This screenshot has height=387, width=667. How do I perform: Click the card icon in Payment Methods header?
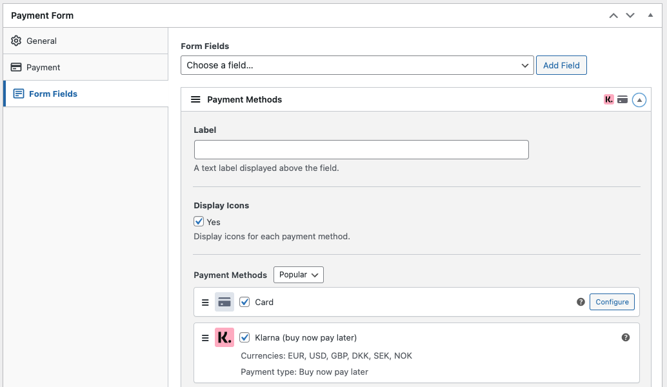click(x=622, y=99)
